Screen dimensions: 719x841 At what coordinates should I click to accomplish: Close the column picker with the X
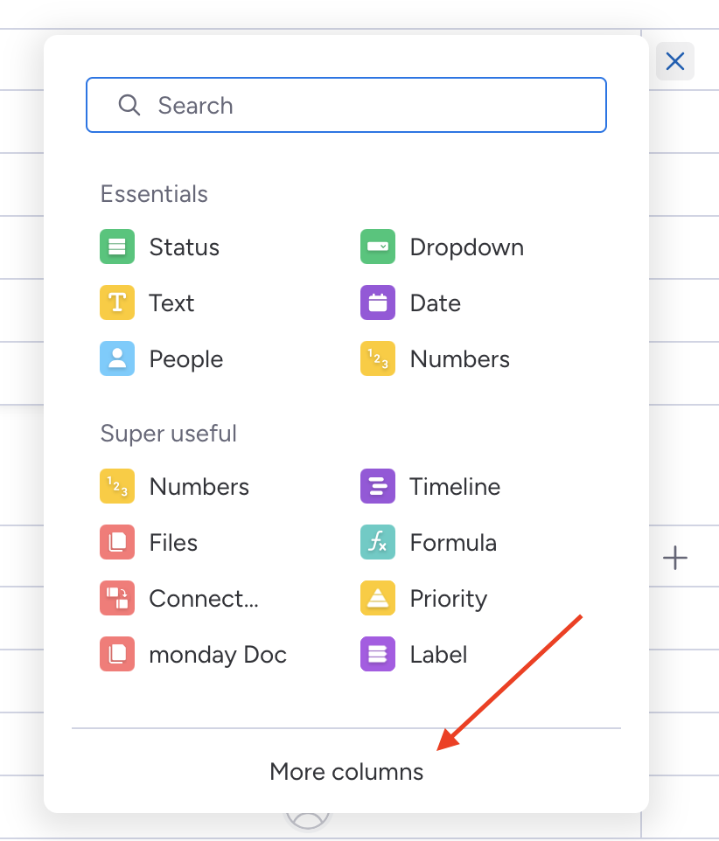tap(675, 61)
